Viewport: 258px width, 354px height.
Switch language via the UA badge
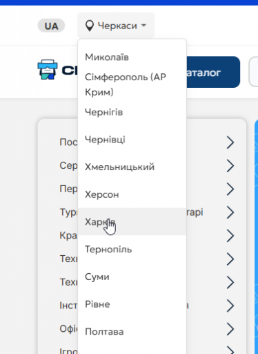coord(51,26)
